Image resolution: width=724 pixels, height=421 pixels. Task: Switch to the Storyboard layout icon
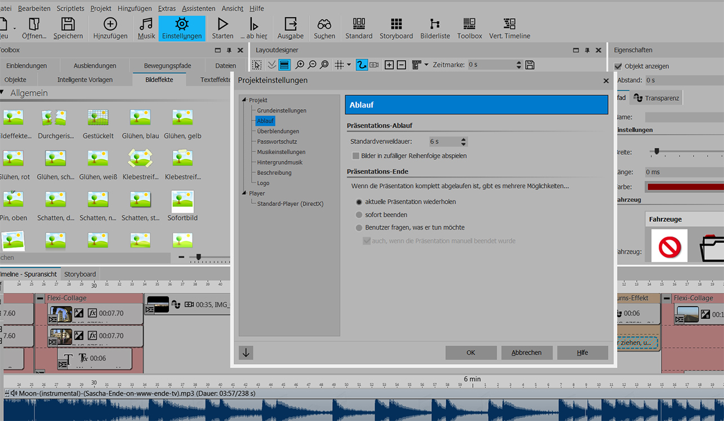(x=396, y=24)
